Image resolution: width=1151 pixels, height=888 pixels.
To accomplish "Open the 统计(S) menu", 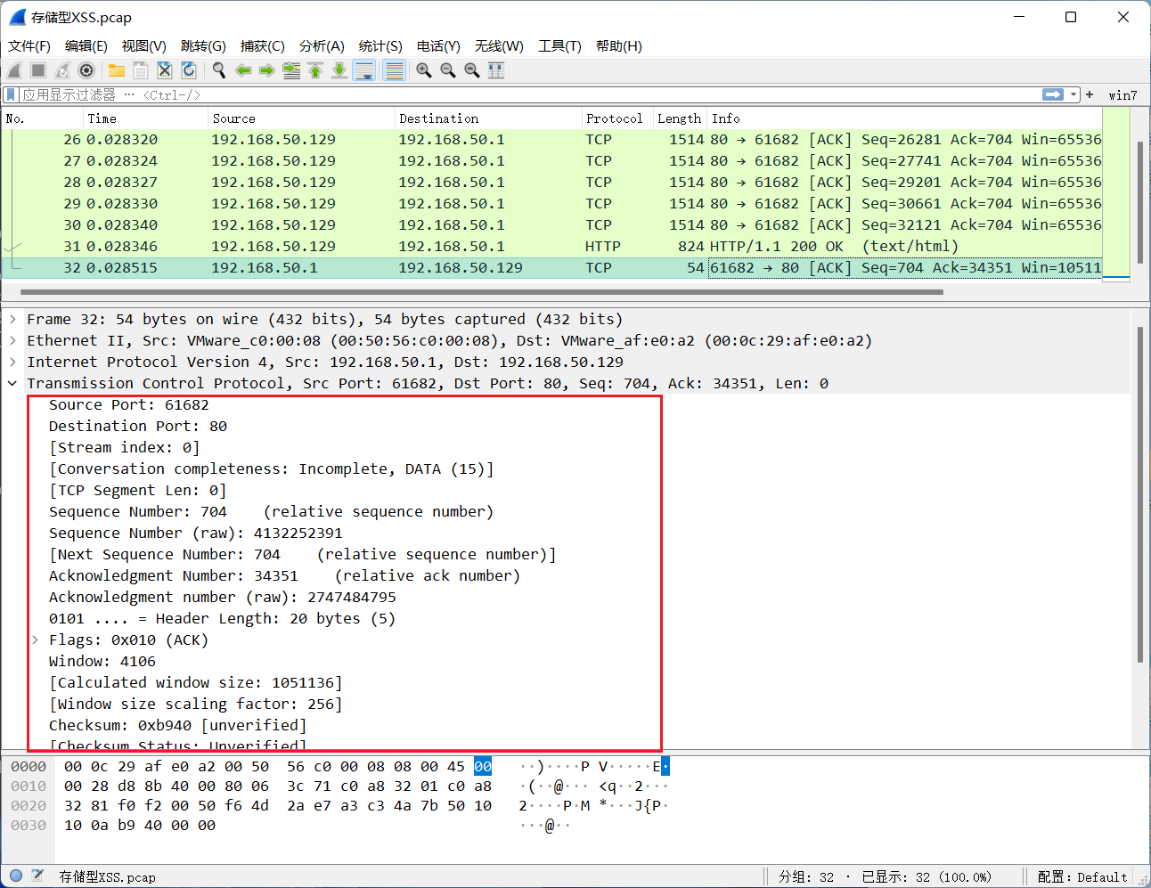I will [380, 46].
